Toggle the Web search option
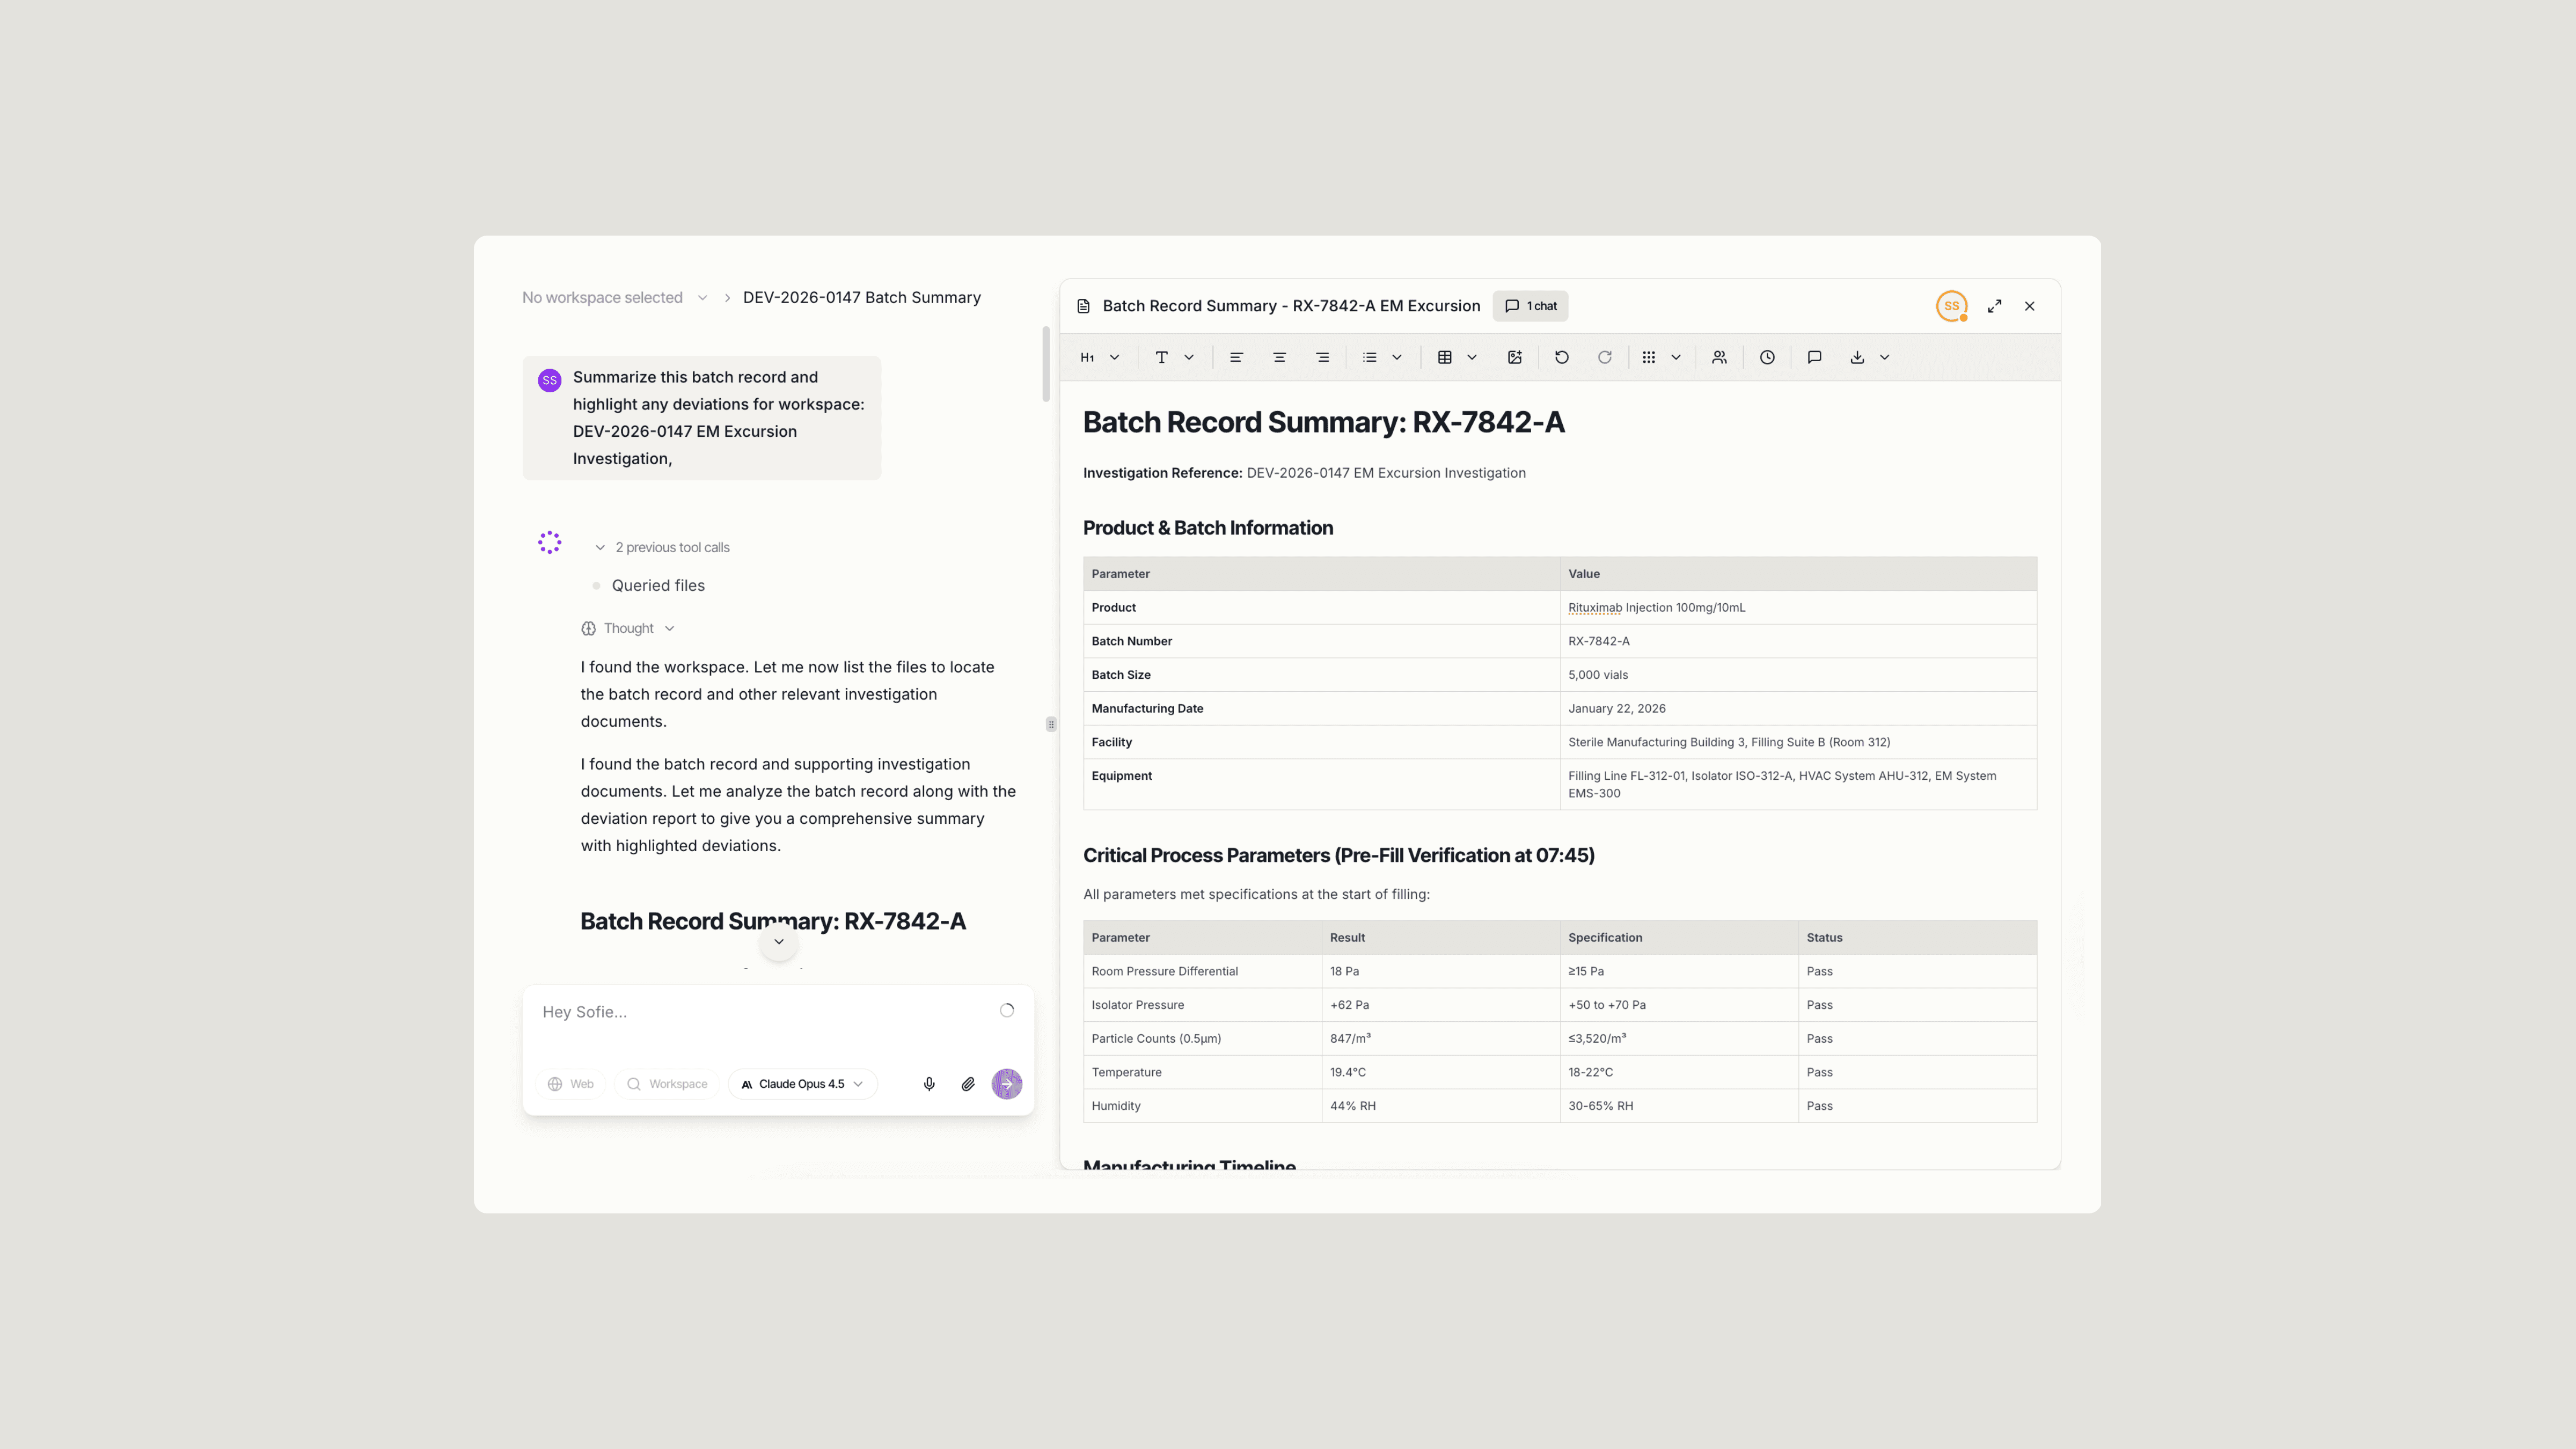The height and width of the screenshot is (1449, 2576). [571, 1084]
